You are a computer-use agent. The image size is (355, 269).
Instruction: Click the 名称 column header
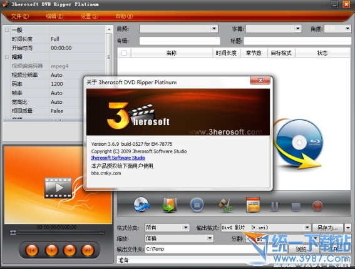172,53
